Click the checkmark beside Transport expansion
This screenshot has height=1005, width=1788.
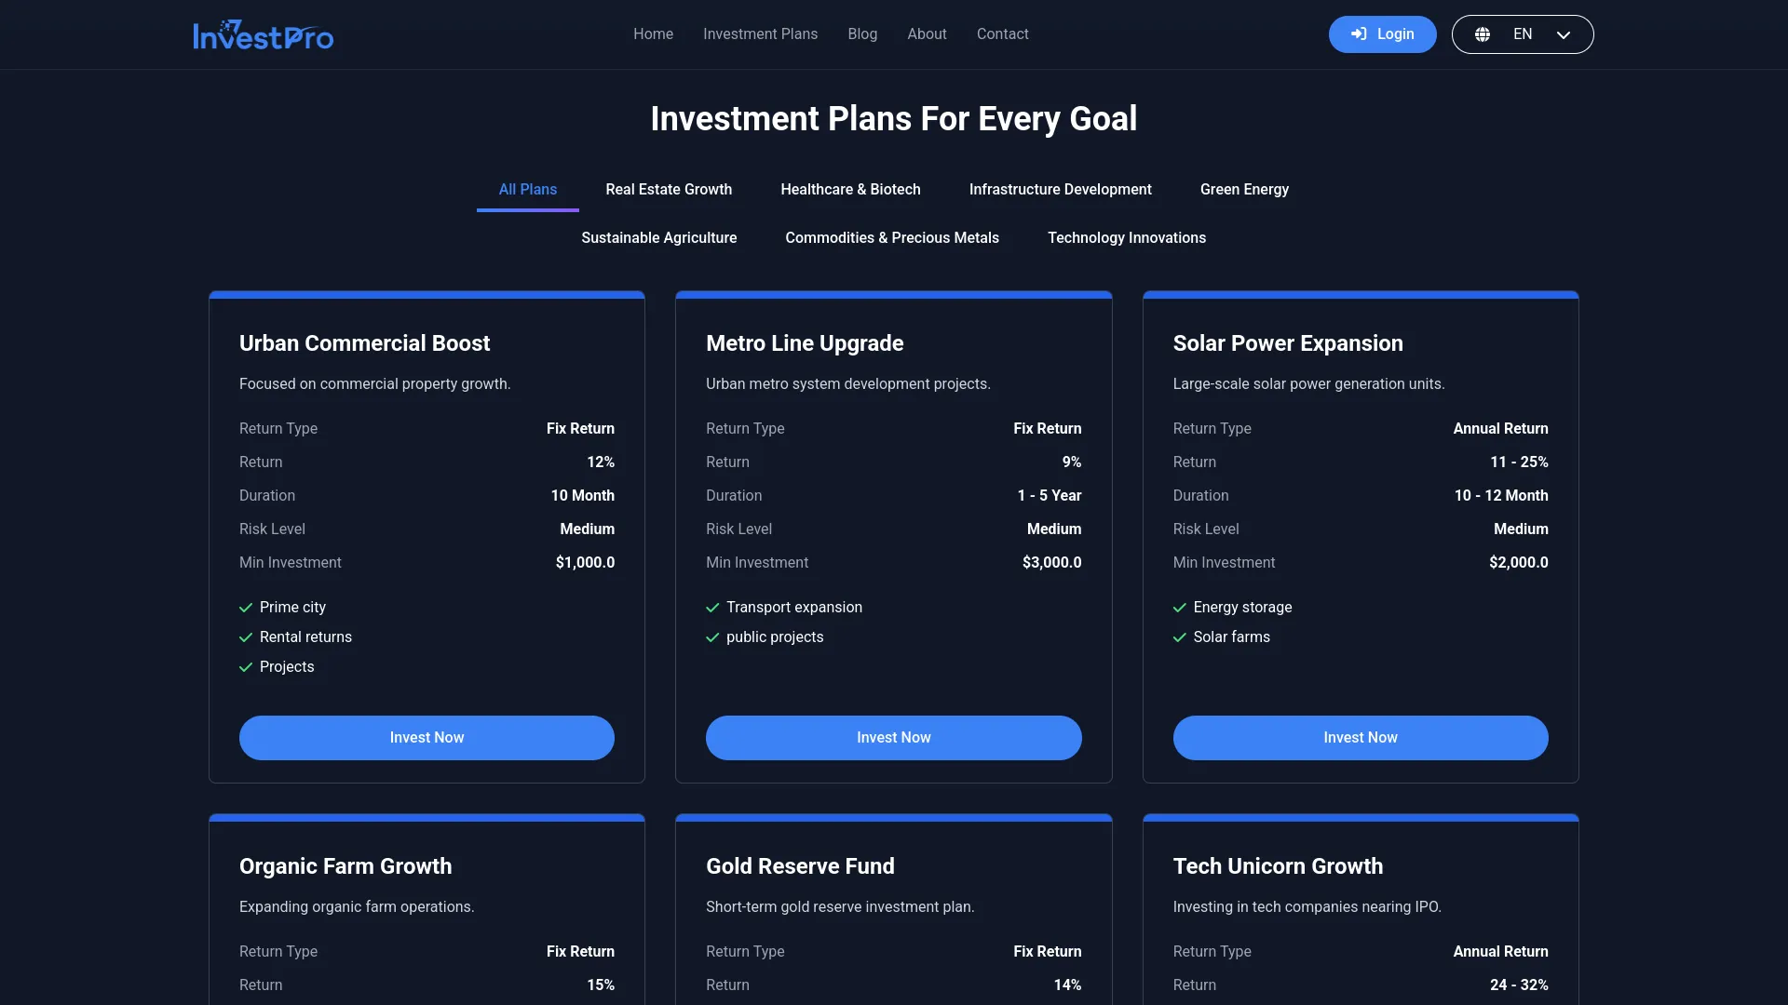(712, 608)
